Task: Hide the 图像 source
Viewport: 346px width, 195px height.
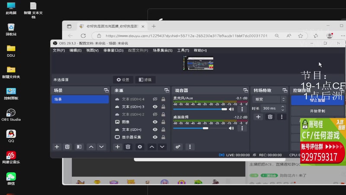Action: coord(155,122)
